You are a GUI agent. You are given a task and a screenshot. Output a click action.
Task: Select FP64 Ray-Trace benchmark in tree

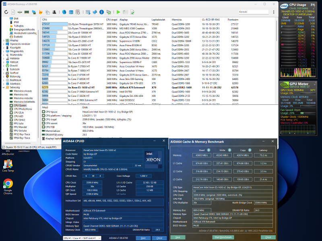click(22, 138)
